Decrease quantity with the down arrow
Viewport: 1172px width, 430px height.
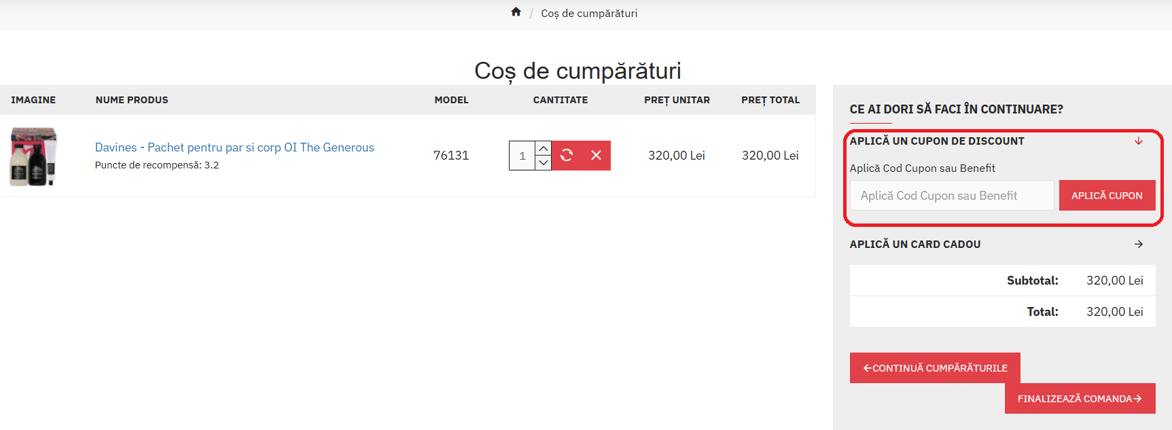543,163
